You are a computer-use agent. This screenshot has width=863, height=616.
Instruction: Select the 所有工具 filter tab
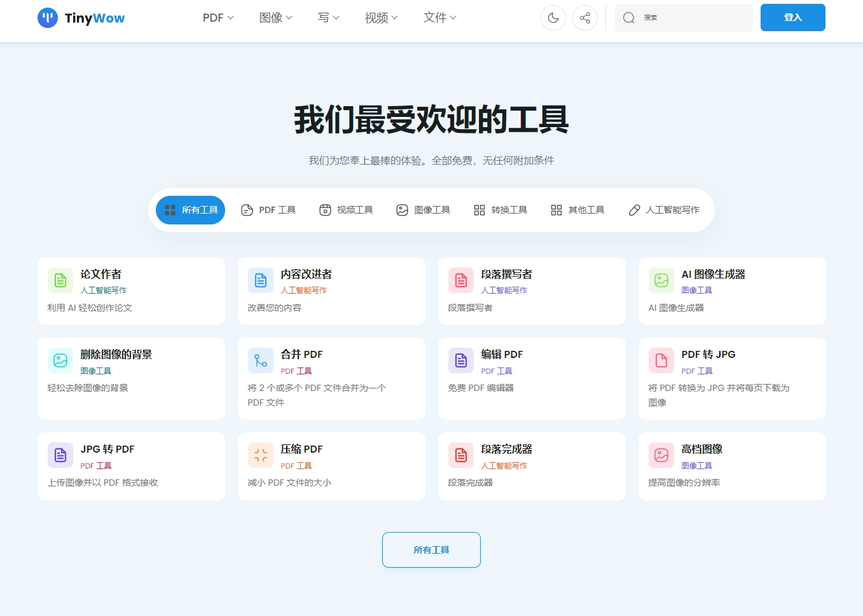(x=191, y=210)
